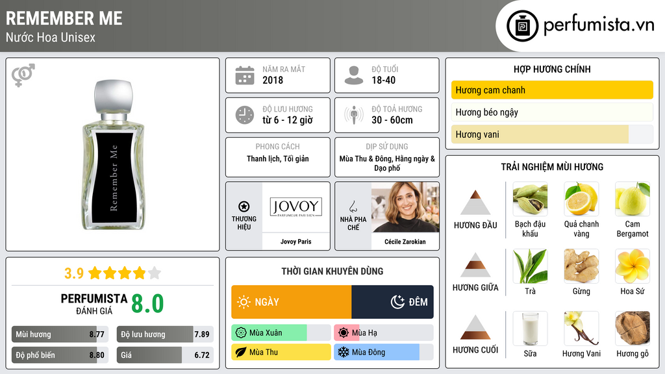This screenshot has height=374, width=665.
Task: Click the Jovoy Paris brand name
Action: (x=296, y=242)
